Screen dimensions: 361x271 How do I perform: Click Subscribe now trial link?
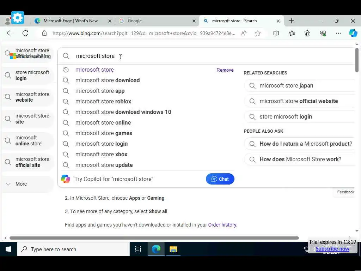coord(332,249)
